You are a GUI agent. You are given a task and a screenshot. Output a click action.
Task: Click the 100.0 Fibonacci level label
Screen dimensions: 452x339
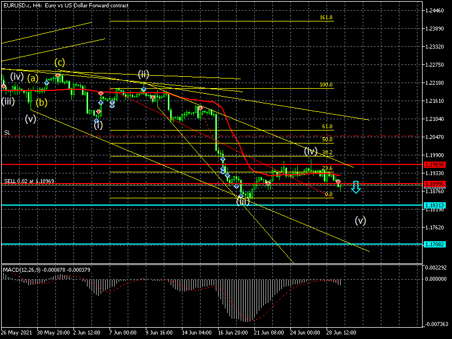click(x=326, y=85)
